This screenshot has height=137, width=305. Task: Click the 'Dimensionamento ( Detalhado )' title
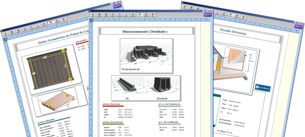pos(145,31)
